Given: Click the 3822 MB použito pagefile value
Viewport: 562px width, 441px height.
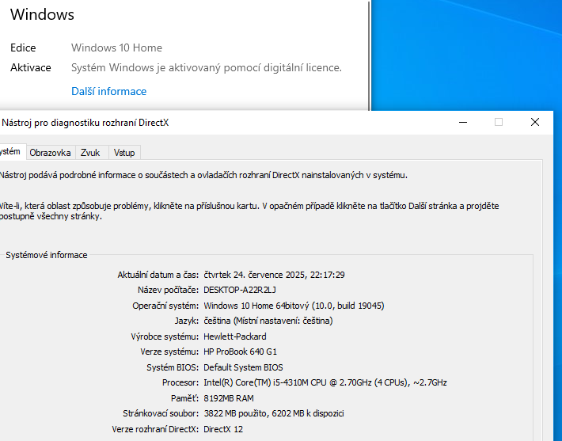Looking at the screenshot, I should (x=274, y=413).
